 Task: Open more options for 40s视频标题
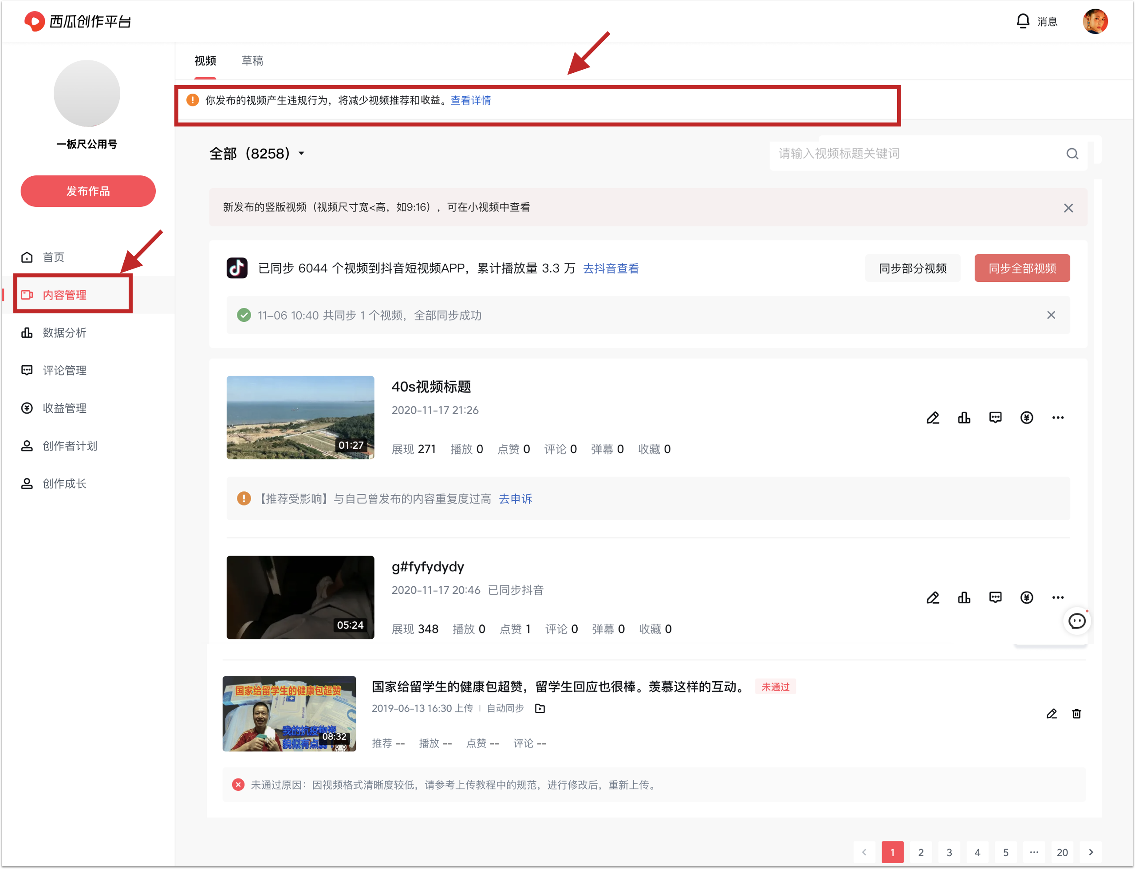click(x=1057, y=418)
